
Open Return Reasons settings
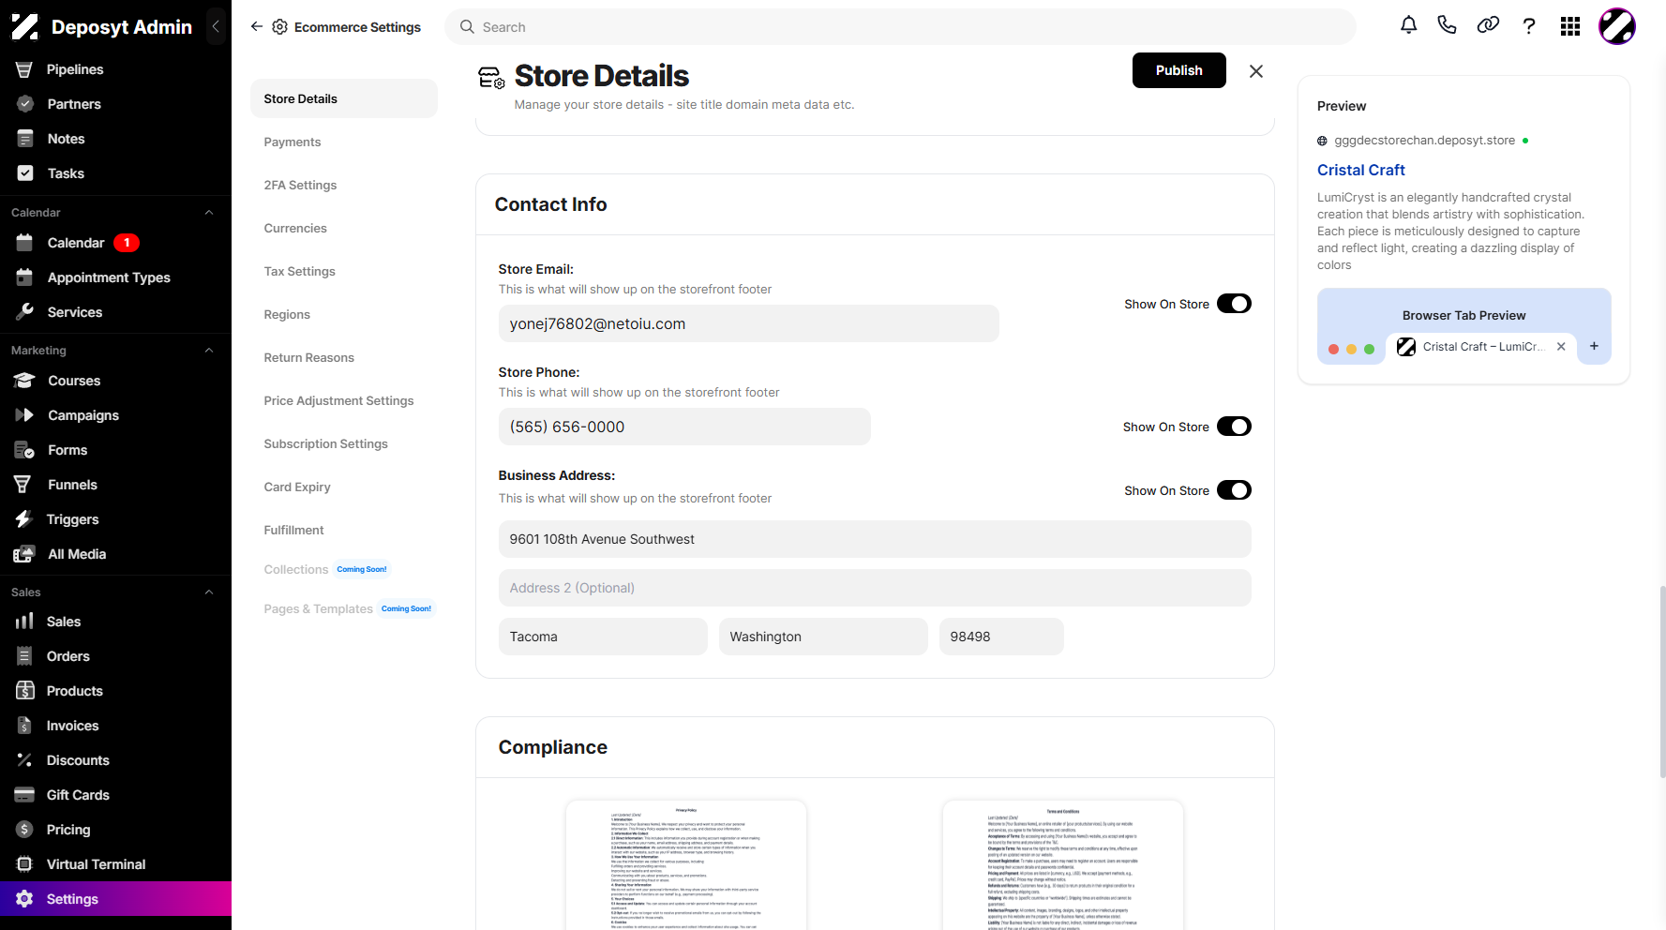tap(308, 357)
